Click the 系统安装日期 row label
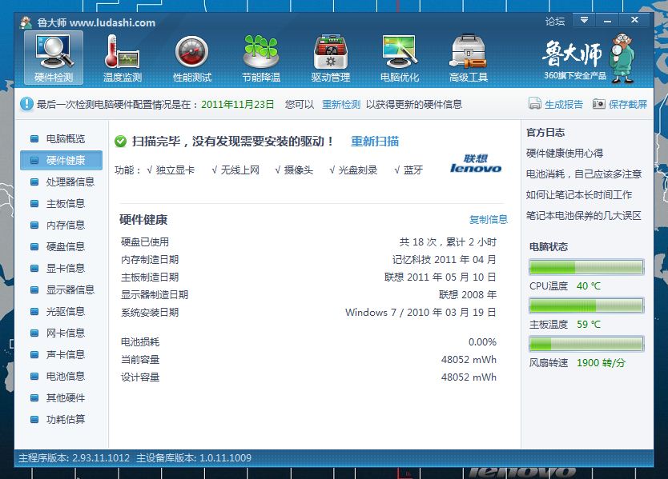Image resolution: width=668 pixels, height=479 pixels. pos(150,312)
